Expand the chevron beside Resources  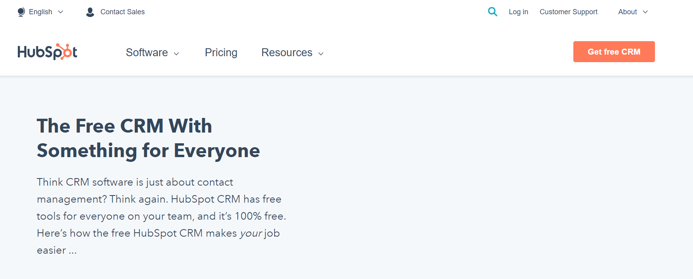click(x=321, y=54)
